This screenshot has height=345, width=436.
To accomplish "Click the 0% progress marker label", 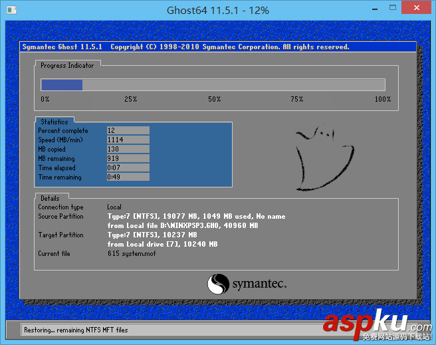I will coord(45,99).
